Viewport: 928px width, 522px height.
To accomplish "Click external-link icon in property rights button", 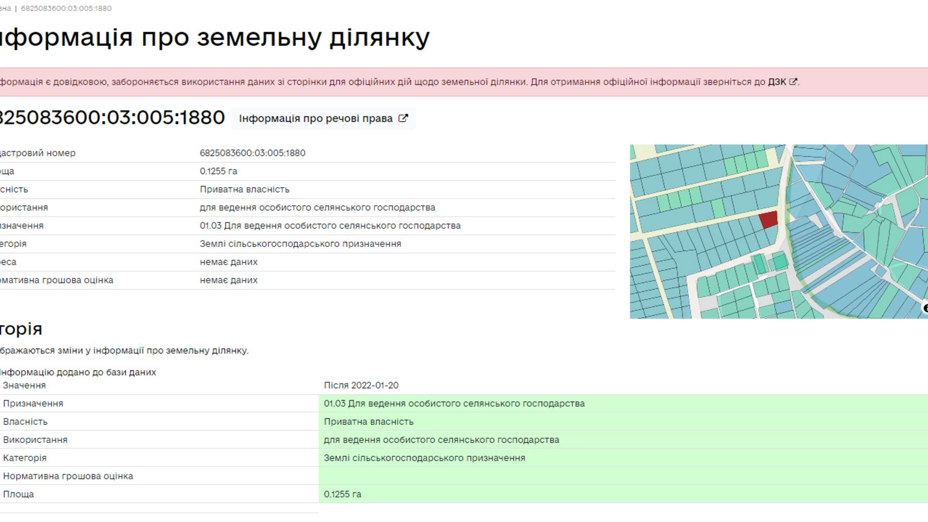I will click(403, 118).
